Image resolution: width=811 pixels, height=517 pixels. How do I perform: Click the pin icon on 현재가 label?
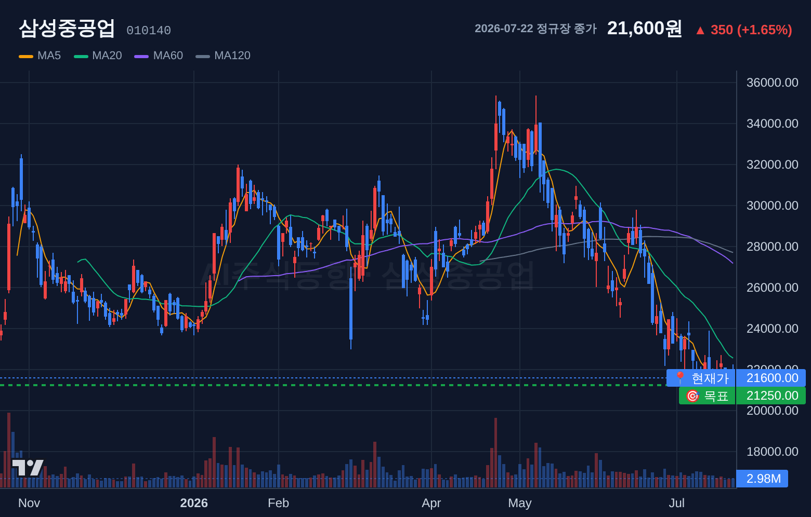(679, 378)
